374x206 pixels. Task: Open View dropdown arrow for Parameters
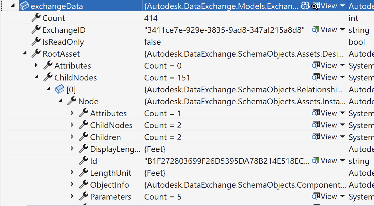(x=342, y=196)
